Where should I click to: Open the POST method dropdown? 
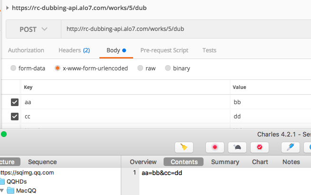click(33, 29)
